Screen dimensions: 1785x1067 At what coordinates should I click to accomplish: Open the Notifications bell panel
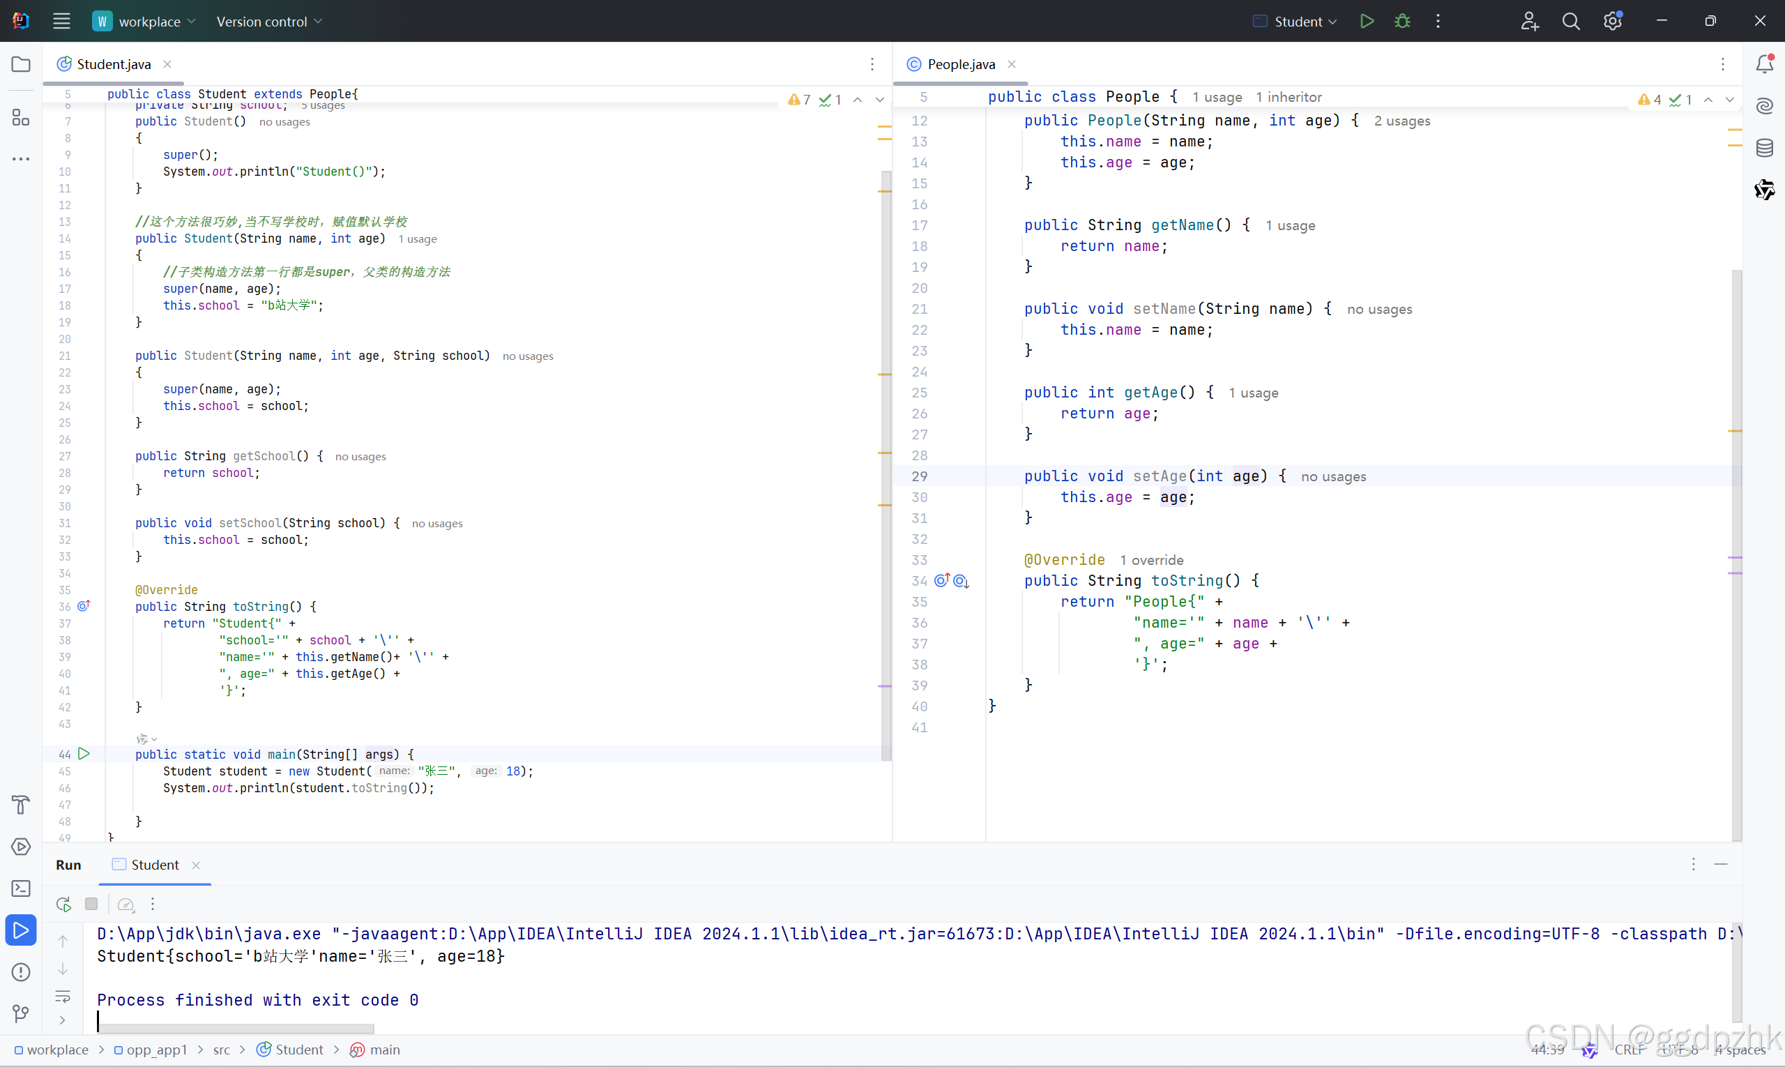1765,64
